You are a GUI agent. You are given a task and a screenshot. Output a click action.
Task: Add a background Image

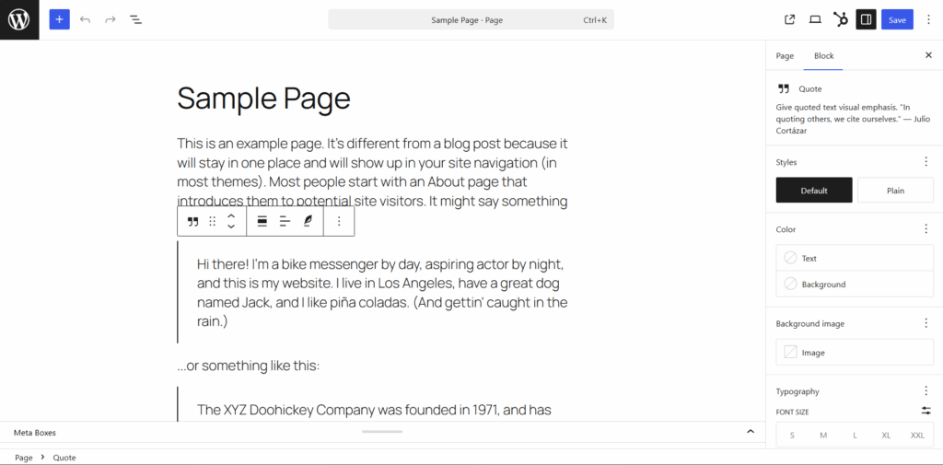point(855,353)
